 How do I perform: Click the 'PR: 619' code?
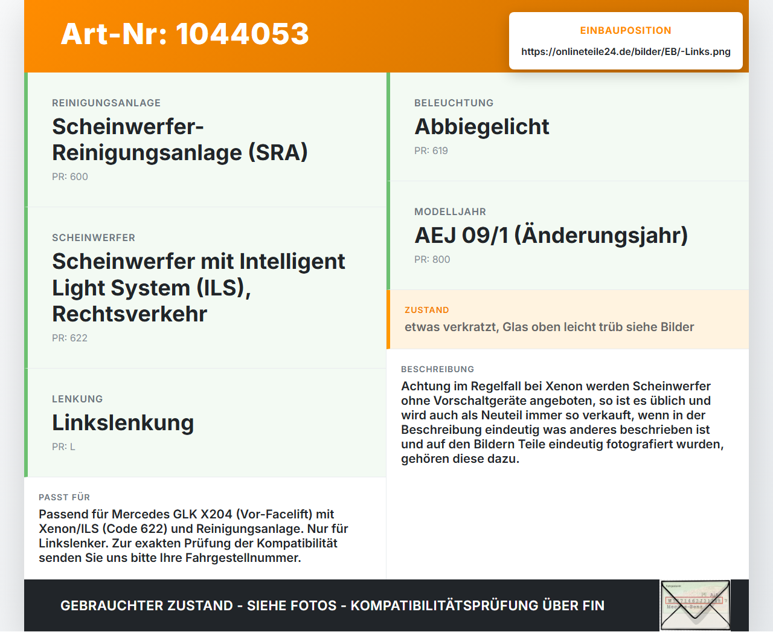[x=431, y=150]
